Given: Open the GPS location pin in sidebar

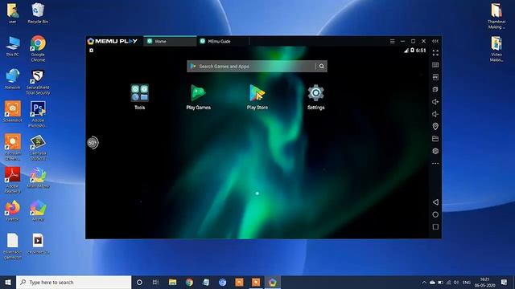Looking at the screenshot, I should 435,127.
